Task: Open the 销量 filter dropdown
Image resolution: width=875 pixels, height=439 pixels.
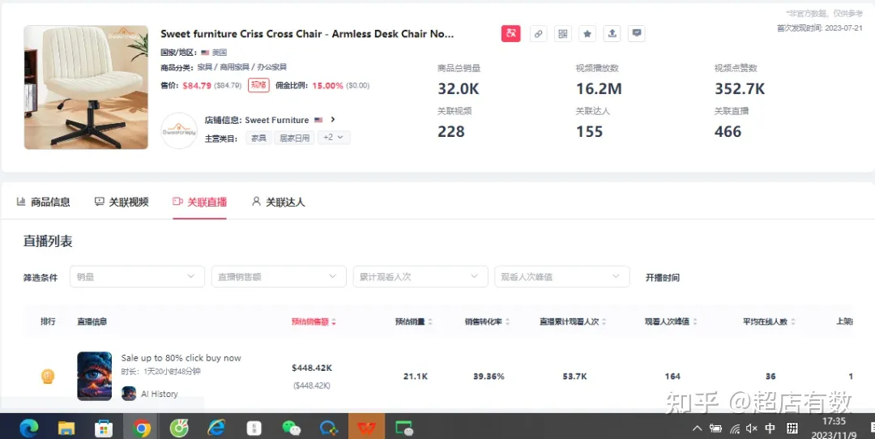Action: coord(137,277)
